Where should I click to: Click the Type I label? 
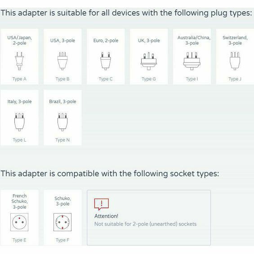pyautogui.click(x=192, y=79)
